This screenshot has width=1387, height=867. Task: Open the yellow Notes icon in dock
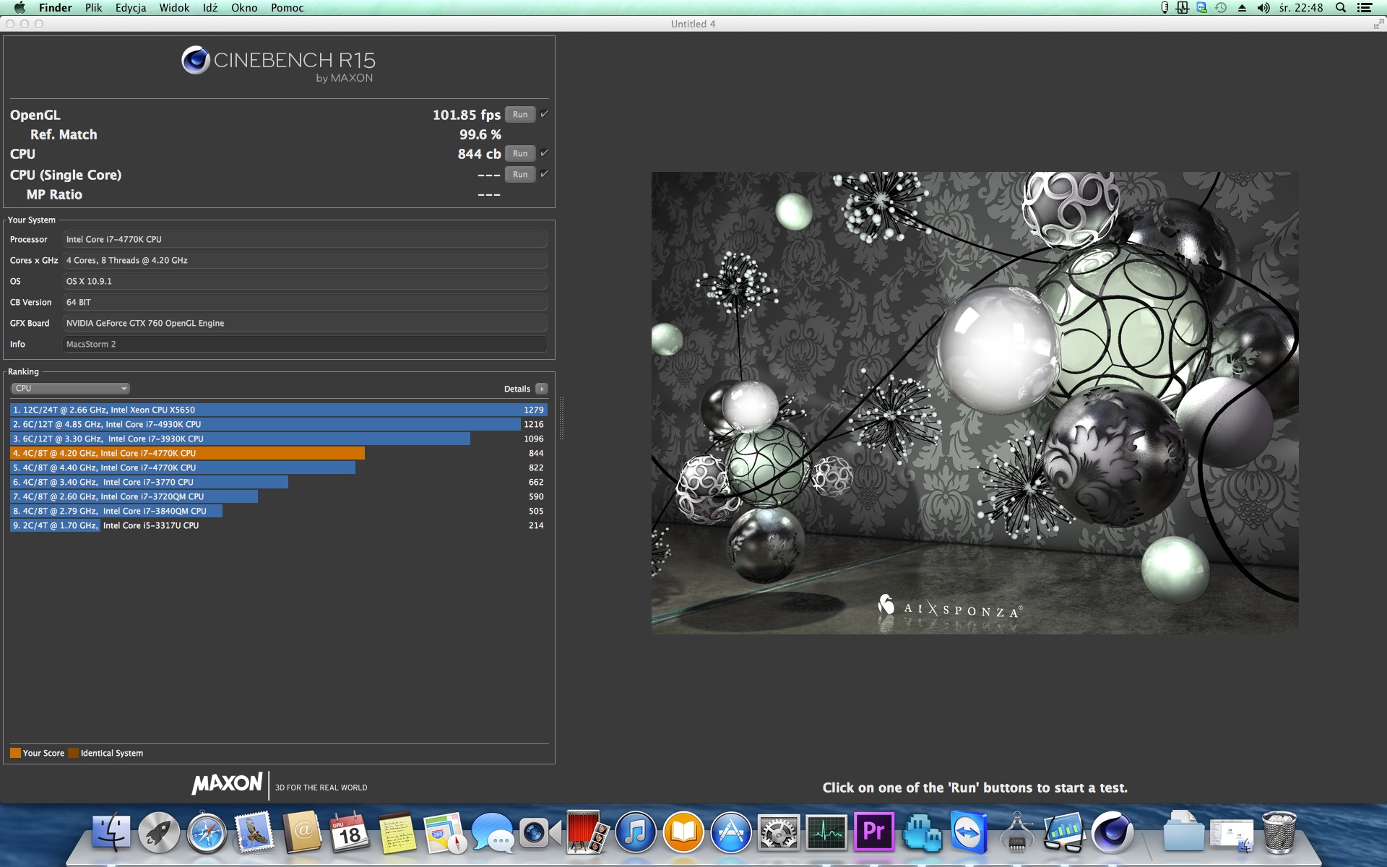coord(397,832)
